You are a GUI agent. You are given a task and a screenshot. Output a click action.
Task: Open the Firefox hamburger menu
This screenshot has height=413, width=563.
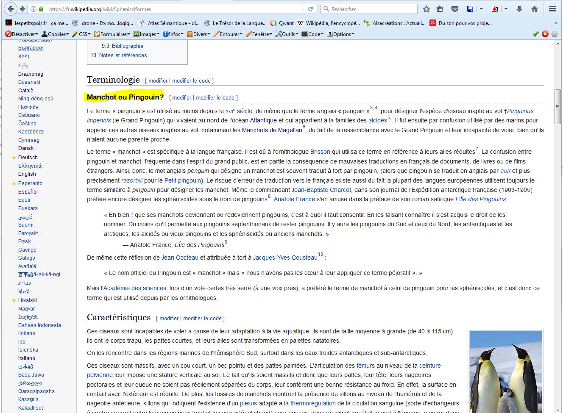[x=552, y=9]
